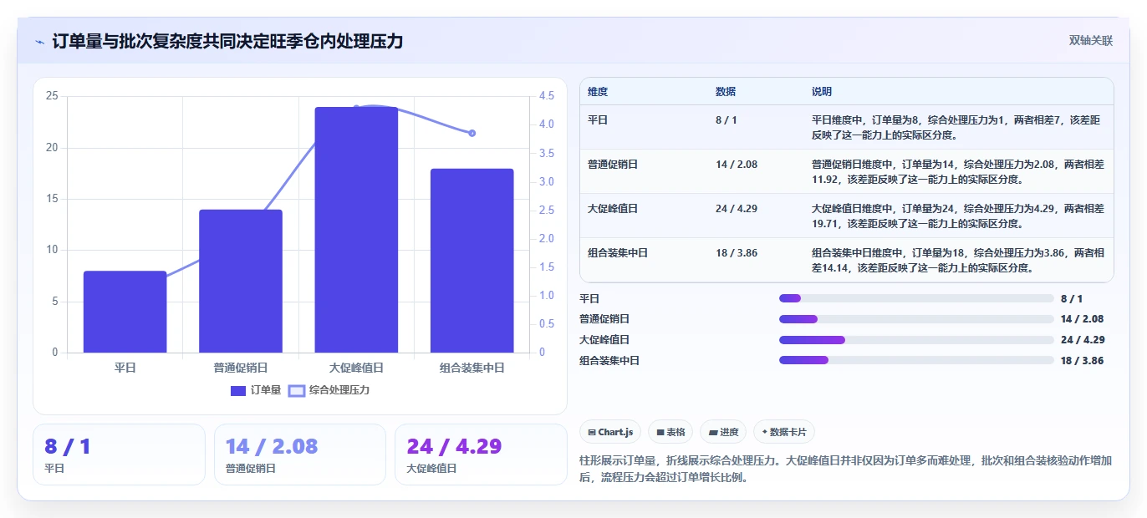
Task: Click the 数据 table column header
Action: click(x=726, y=92)
